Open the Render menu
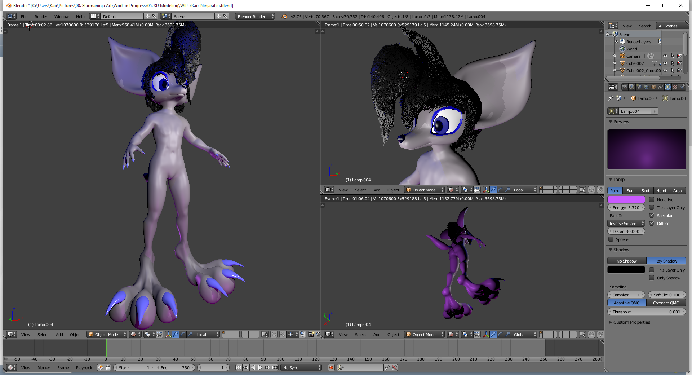This screenshot has height=375, width=692. coord(41,16)
